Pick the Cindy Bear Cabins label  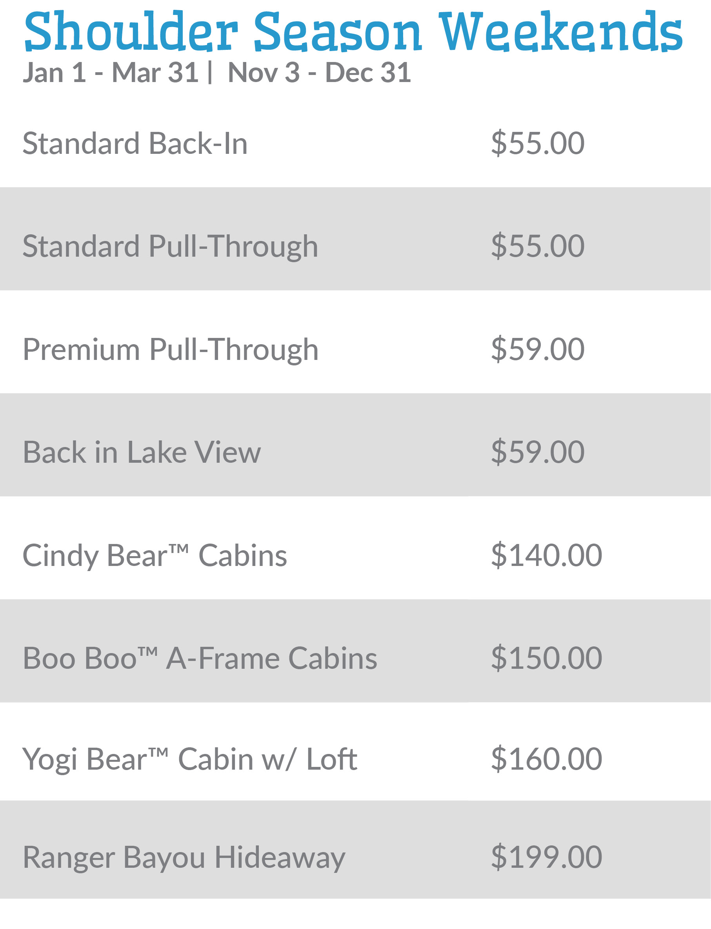155,555
